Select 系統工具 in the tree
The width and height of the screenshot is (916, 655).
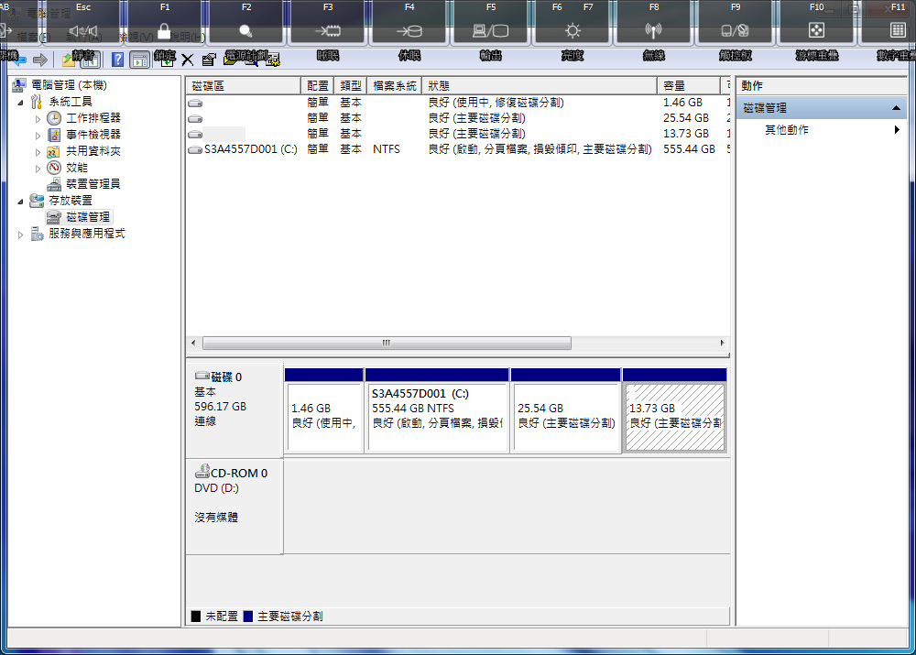coord(71,102)
